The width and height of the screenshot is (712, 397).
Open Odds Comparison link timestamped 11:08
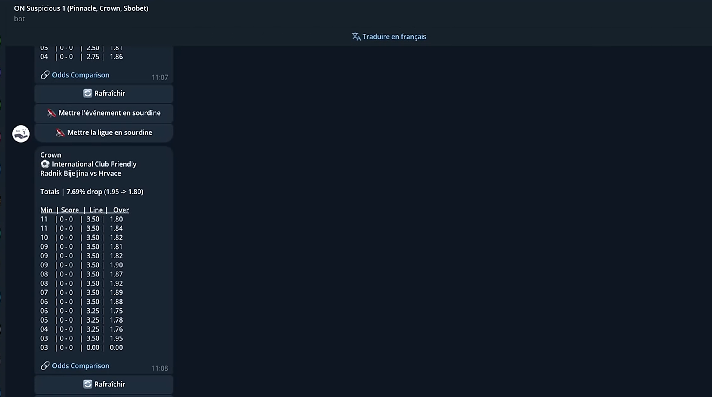[81, 366]
